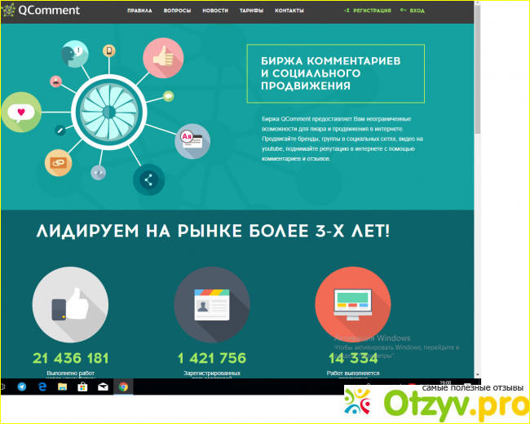The height and width of the screenshot is (424, 530).
Task: Click the orange chain link icon
Action: coord(60,163)
